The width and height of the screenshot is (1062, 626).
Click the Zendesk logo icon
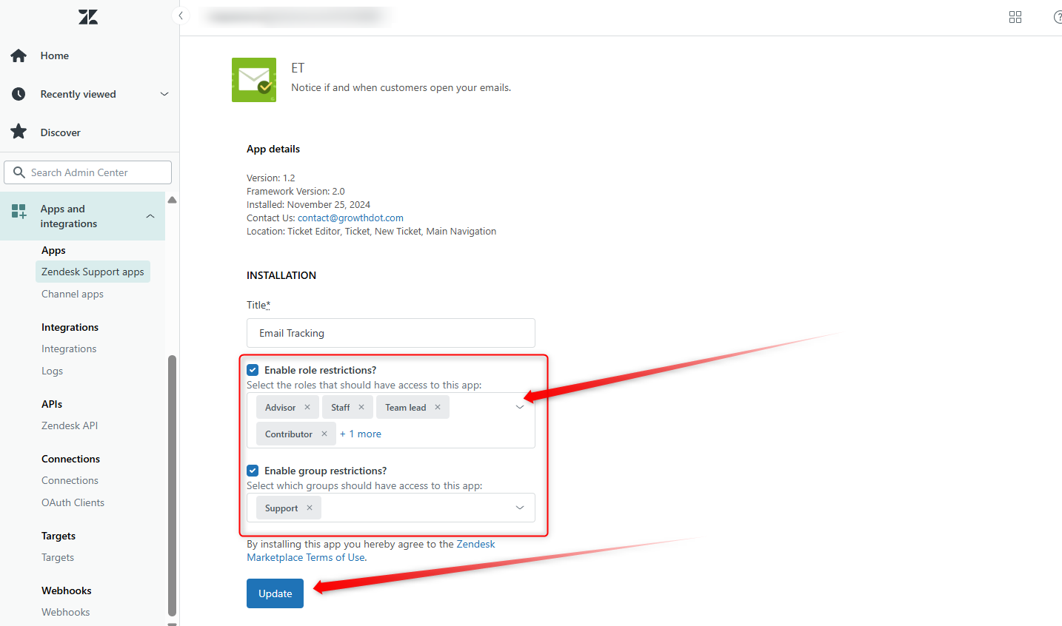(x=88, y=17)
